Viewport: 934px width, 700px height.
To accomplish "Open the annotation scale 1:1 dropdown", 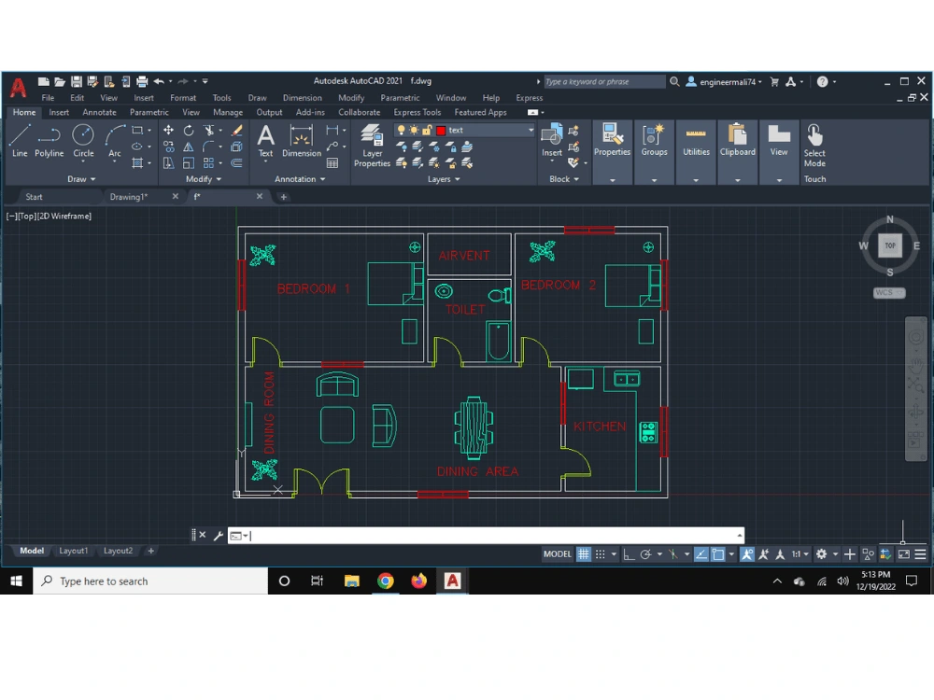I will coord(804,553).
